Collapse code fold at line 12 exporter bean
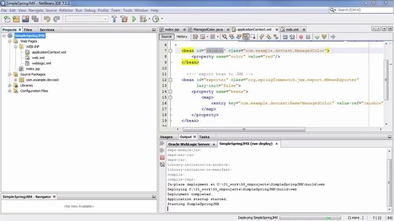 tap(171, 80)
